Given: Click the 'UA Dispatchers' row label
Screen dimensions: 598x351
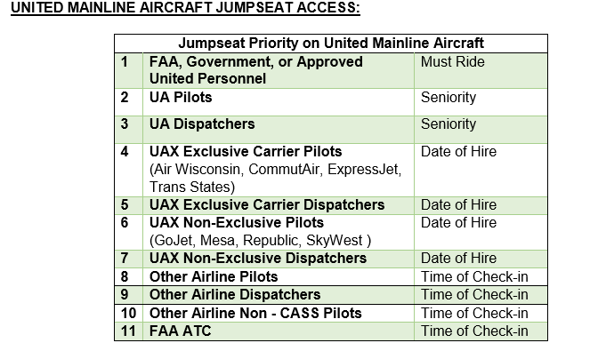Looking at the screenshot, I should click(x=202, y=124).
